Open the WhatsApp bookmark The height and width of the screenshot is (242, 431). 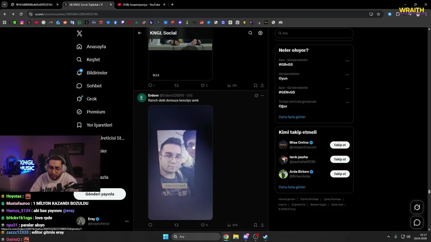pos(79,23)
